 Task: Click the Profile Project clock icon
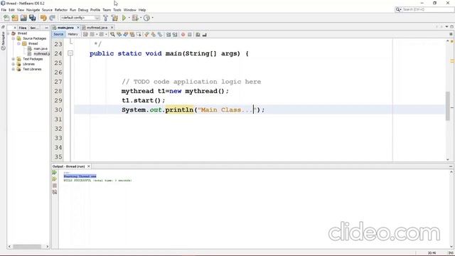(x=147, y=18)
